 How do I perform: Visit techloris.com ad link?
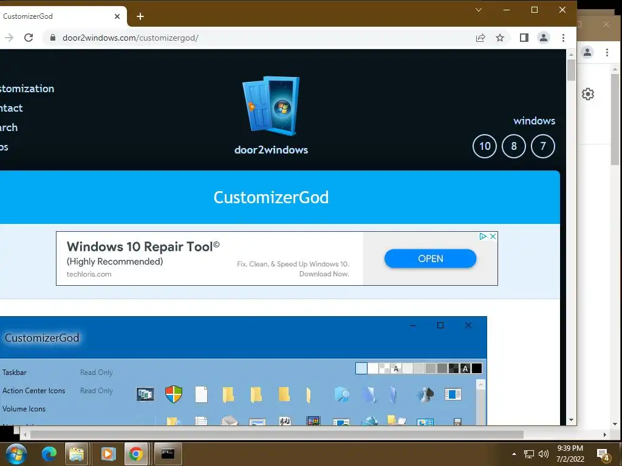(89, 274)
